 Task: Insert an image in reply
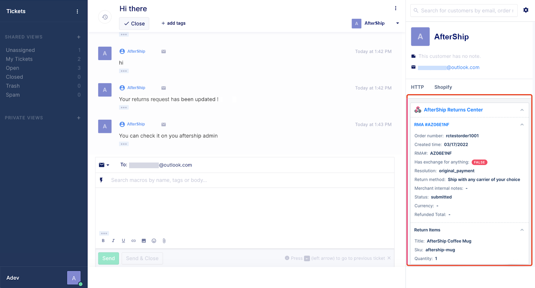tap(144, 241)
